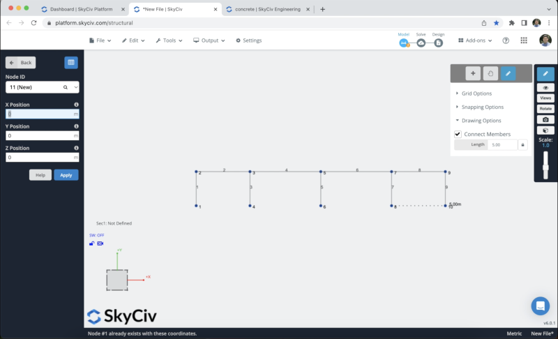
Task: Open the apps grid icon
Action: click(x=524, y=40)
